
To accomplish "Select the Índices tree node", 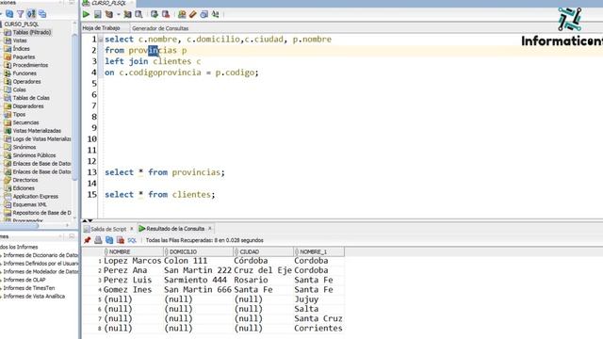I will 21,48.
